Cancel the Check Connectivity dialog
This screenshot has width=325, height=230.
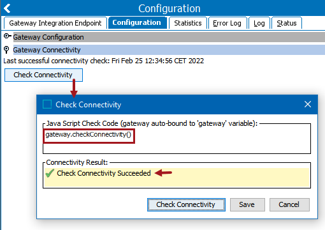pyautogui.click(x=289, y=204)
